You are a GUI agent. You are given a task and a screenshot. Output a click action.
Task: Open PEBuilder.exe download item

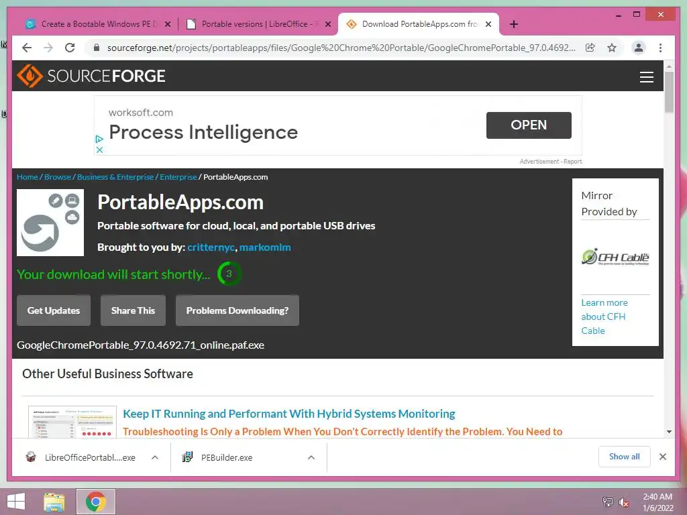click(x=217, y=457)
